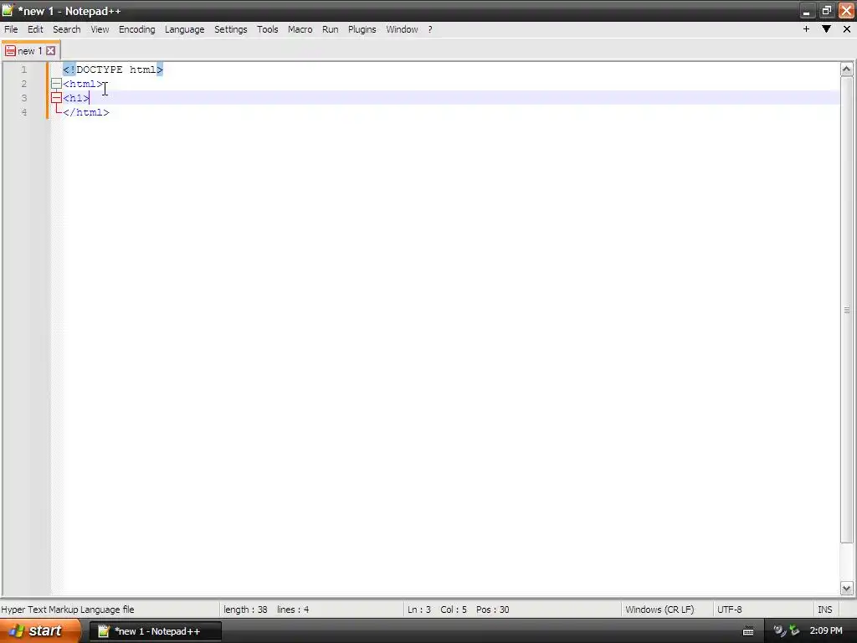Click the X icon right of menu bar
Screen dimensions: 857x643
point(847,29)
